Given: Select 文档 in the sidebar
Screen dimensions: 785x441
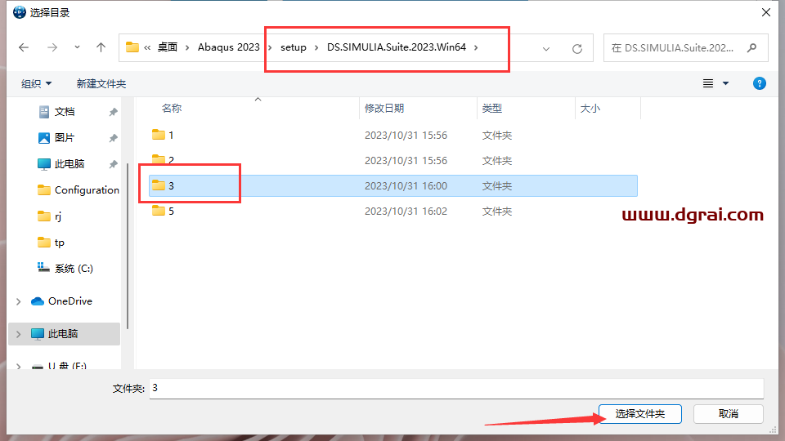Looking at the screenshot, I should click(65, 112).
